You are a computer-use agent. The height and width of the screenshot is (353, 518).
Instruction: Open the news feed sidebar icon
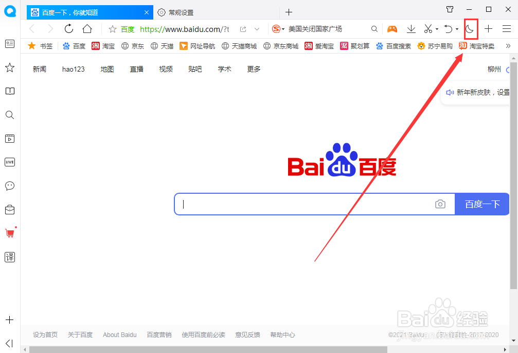[10, 44]
